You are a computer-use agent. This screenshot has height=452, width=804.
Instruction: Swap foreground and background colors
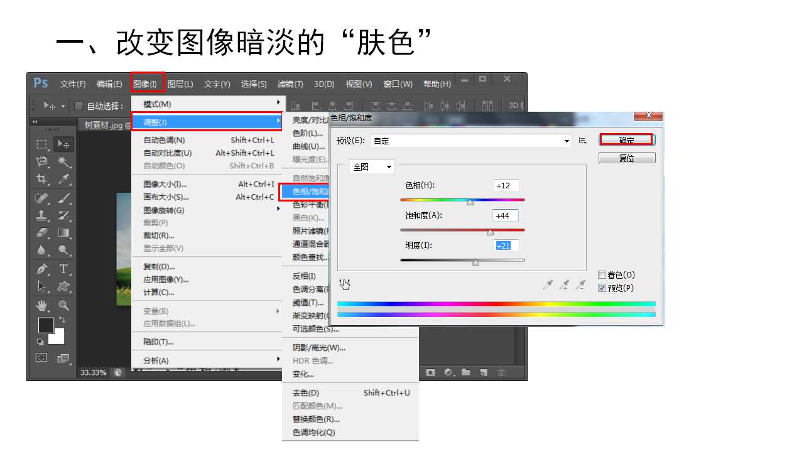click(x=62, y=320)
